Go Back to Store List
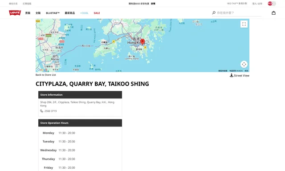Viewport: 285px width, 171px height. (45, 75)
